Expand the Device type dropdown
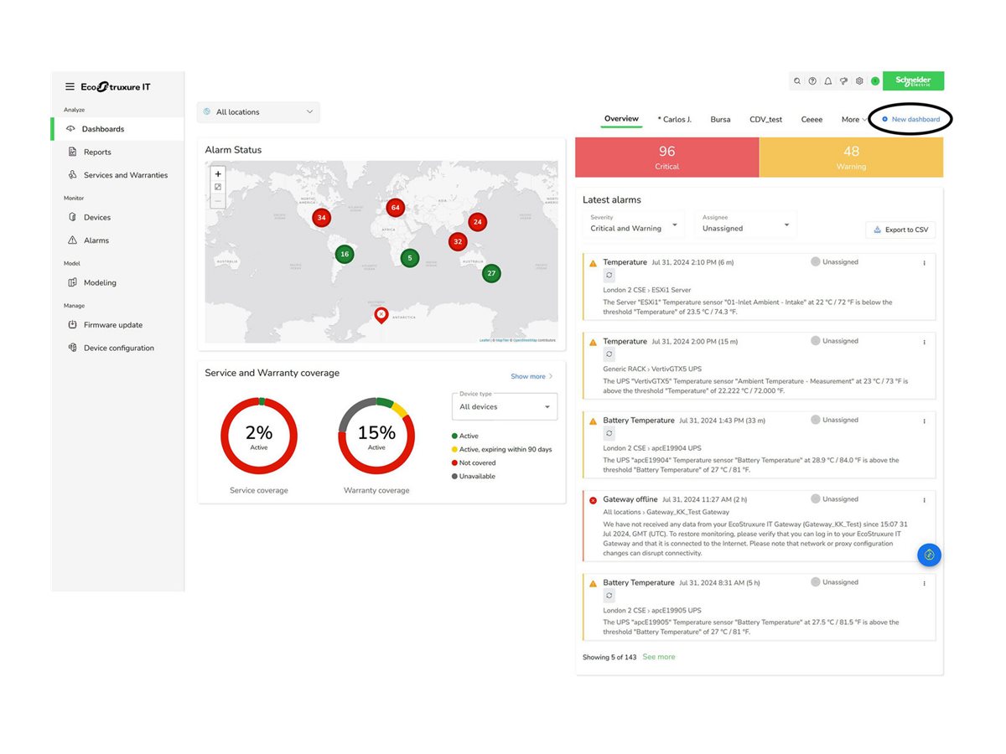The width and height of the screenshot is (1006, 754). pyautogui.click(x=504, y=407)
